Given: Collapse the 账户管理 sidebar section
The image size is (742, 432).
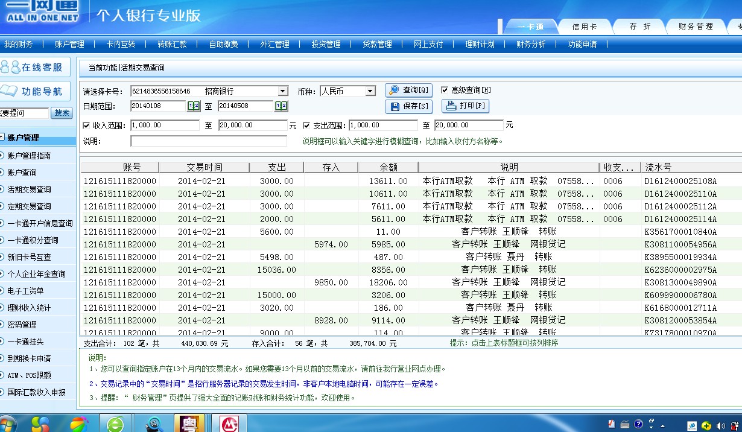Looking at the screenshot, I should pos(2,138).
